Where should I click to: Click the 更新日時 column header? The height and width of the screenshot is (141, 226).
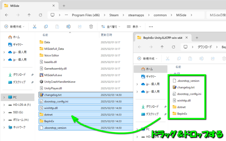point(106,35)
